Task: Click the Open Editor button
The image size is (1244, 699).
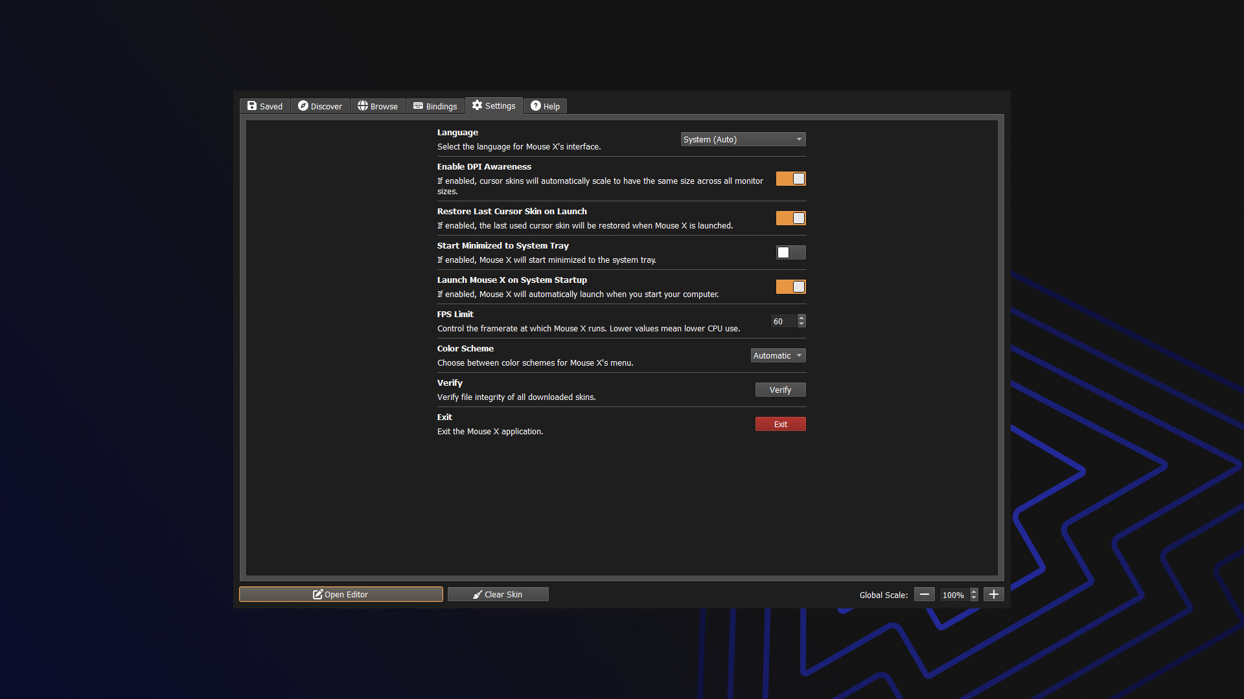Action: click(x=341, y=594)
